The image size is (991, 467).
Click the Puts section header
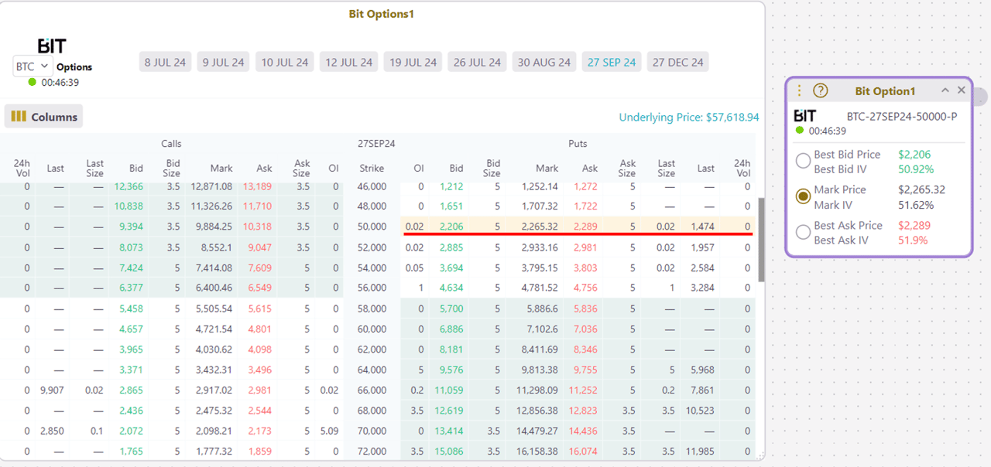point(578,144)
